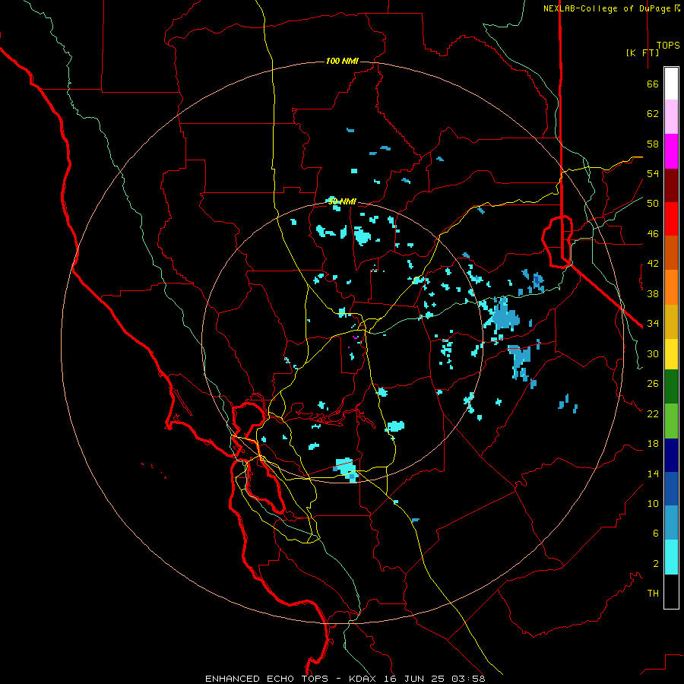
Task: Click the 50 NMI range ring label
Action: [342, 201]
